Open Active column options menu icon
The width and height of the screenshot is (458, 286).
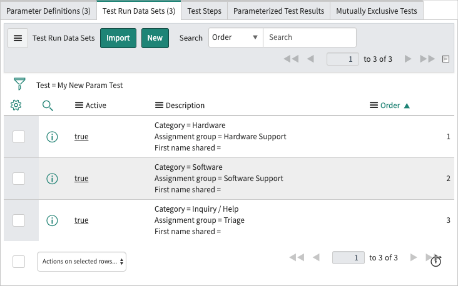[x=79, y=106]
